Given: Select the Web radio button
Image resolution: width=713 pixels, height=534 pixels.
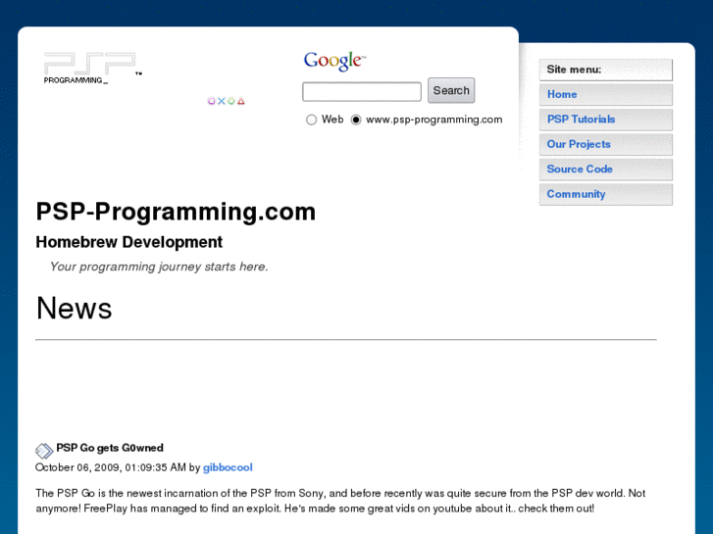Looking at the screenshot, I should [x=311, y=120].
